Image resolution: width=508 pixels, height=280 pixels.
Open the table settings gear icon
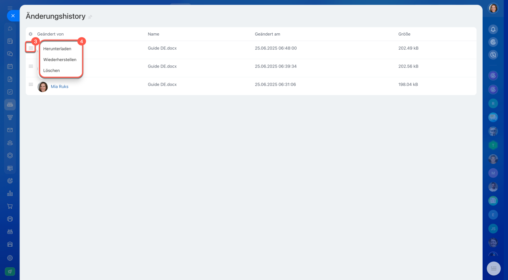click(x=31, y=34)
